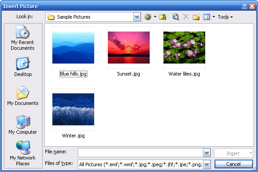Click the Search the Web globe icon

click(x=176, y=17)
